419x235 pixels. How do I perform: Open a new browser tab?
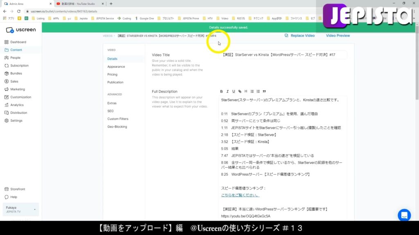[x=111, y=4]
